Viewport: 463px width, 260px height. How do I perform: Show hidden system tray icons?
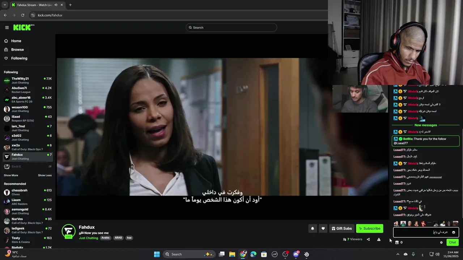tap(398, 254)
